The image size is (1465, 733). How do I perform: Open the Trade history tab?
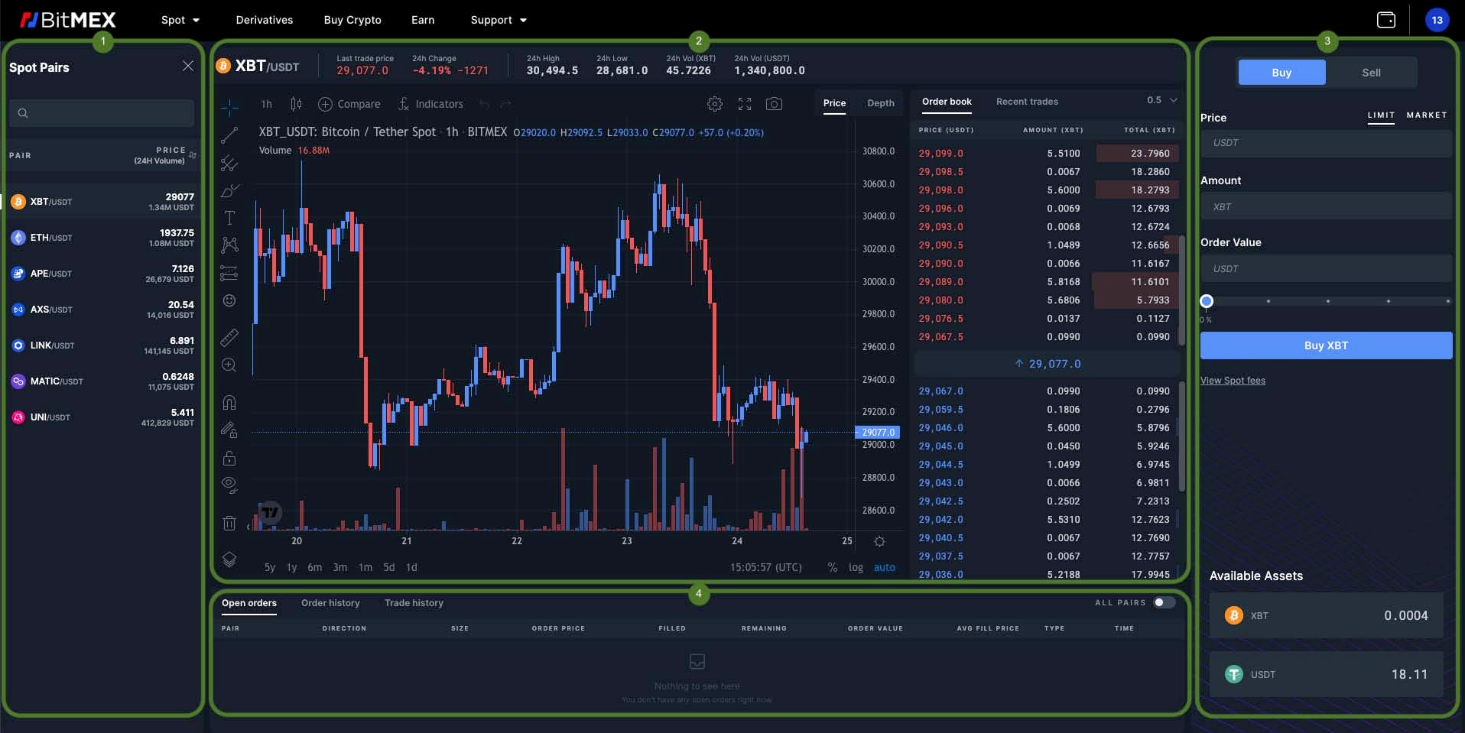[x=414, y=603]
